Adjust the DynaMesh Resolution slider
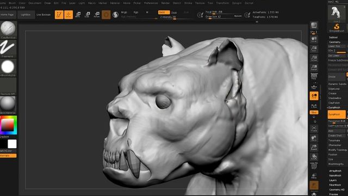Viewport: 348px width, 196px height. tap(337, 121)
